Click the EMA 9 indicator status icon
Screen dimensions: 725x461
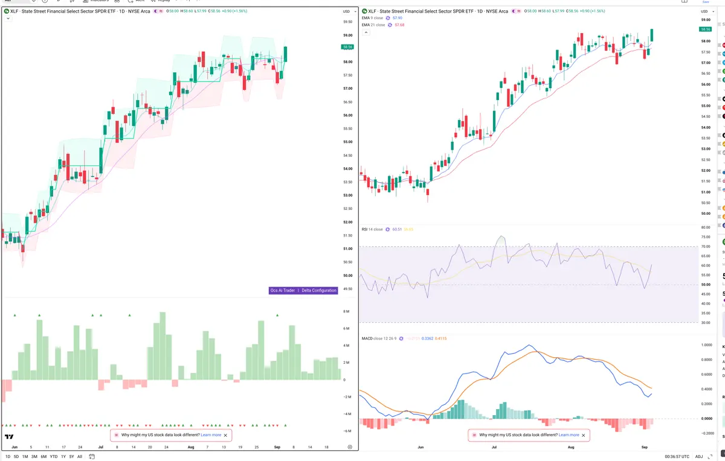[389, 18]
